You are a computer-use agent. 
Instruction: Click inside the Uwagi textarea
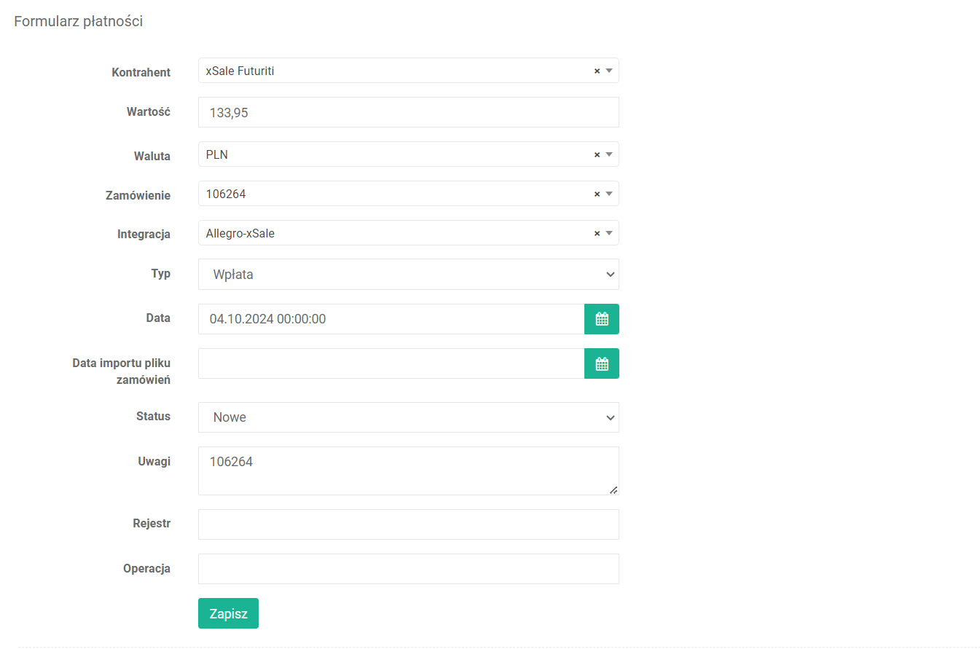(408, 471)
